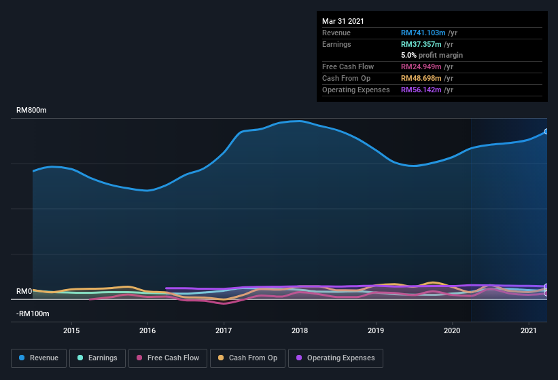Click the RM56.142m operating expenses value

tap(421, 90)
